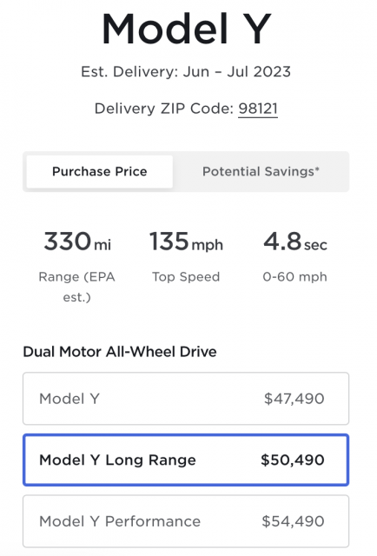
Task: Click the 4.8 sec acceleration figure
Action: click(x=295, y=242)
